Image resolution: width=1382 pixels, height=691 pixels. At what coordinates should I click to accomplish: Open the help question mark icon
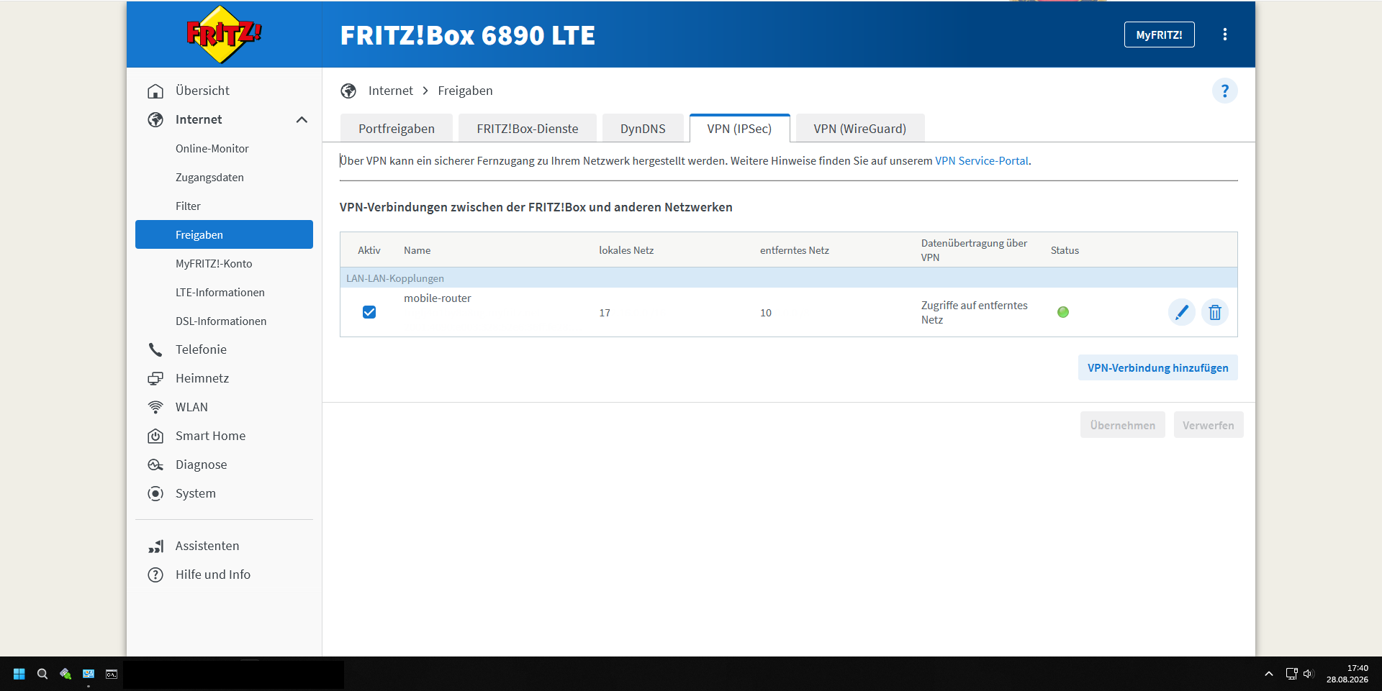[x=1225, y=91]
